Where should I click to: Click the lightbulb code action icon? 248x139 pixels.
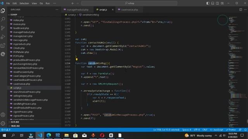[x=77, y=59]
